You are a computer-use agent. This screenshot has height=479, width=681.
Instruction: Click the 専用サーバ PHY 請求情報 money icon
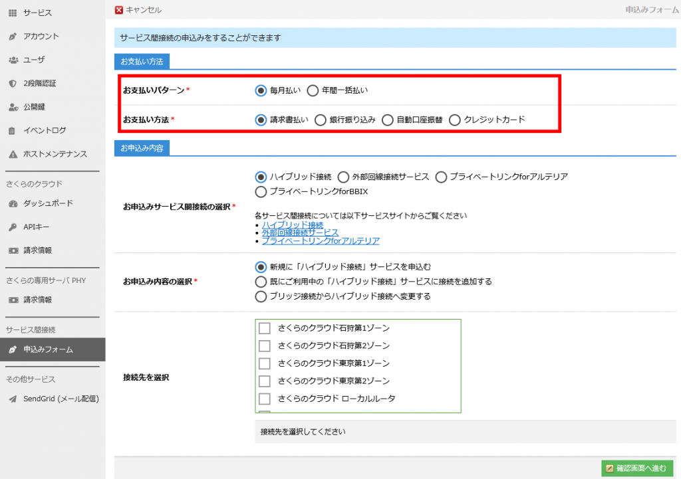click(x=13, y=300)
